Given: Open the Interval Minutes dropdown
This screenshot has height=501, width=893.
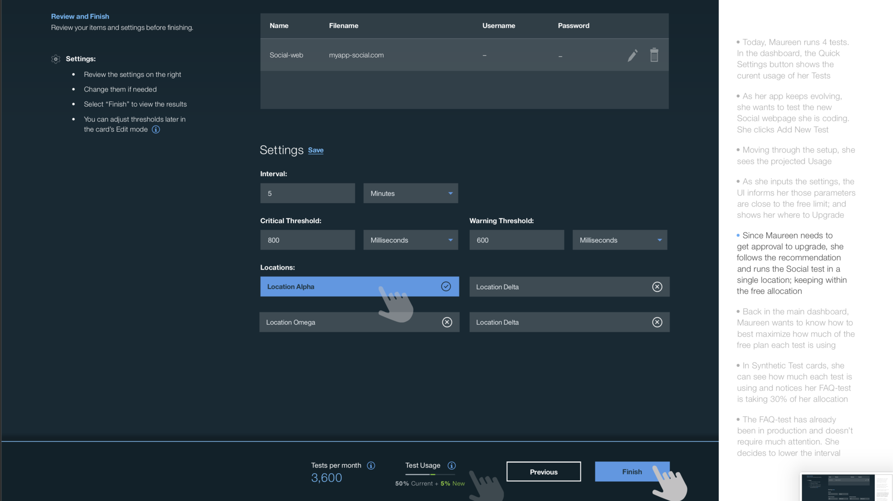Looking at the screenshot, I should click(x=410, y=193).
